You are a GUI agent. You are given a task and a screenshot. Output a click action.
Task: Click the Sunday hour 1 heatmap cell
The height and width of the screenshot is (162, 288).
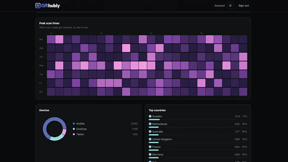pyautogui.click(x=59, y=39)
